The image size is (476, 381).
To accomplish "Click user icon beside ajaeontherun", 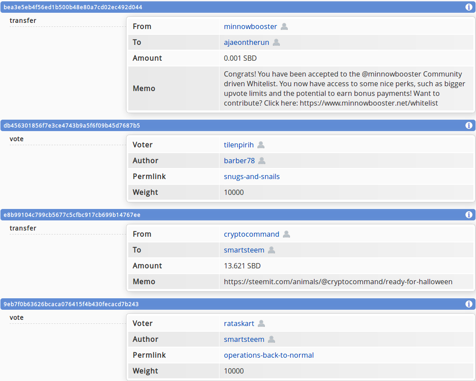I will pyautogui.click(x=276, y=42).
